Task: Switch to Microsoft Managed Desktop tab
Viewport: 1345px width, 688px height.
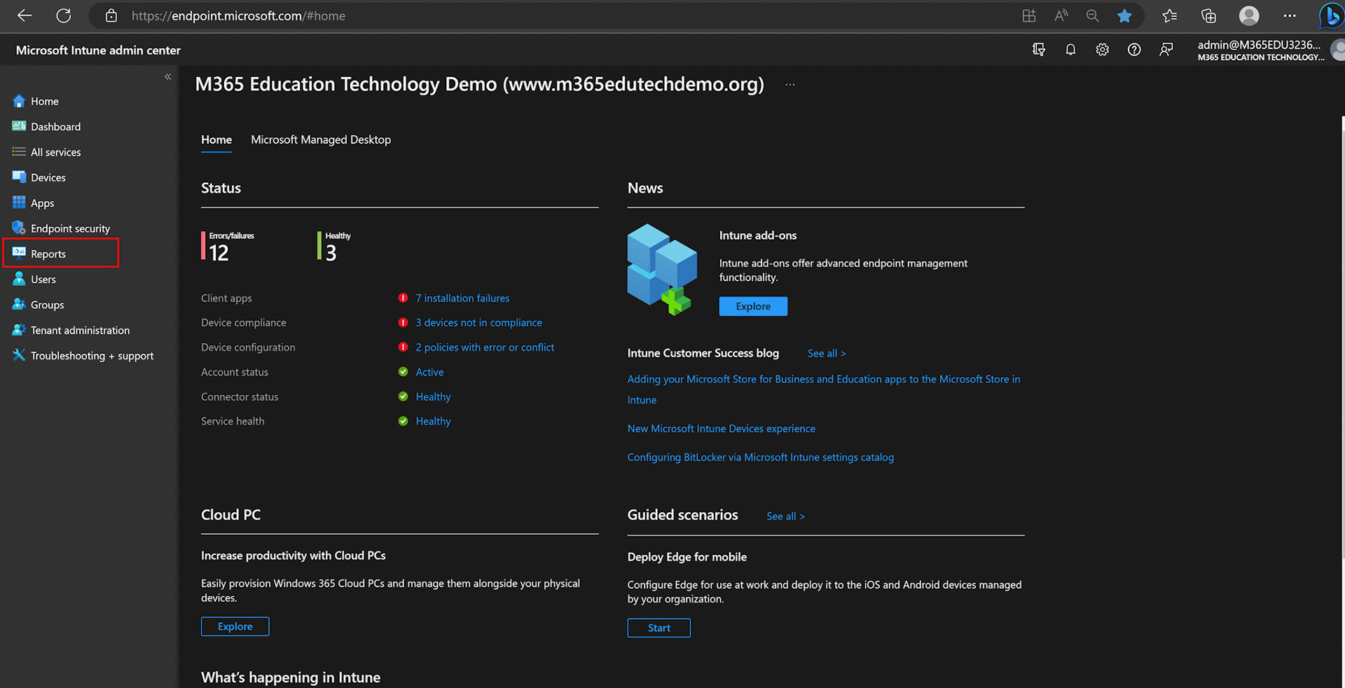Action: coord(321,139)
